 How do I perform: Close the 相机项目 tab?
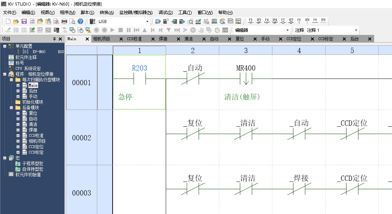tap(121, 39)
